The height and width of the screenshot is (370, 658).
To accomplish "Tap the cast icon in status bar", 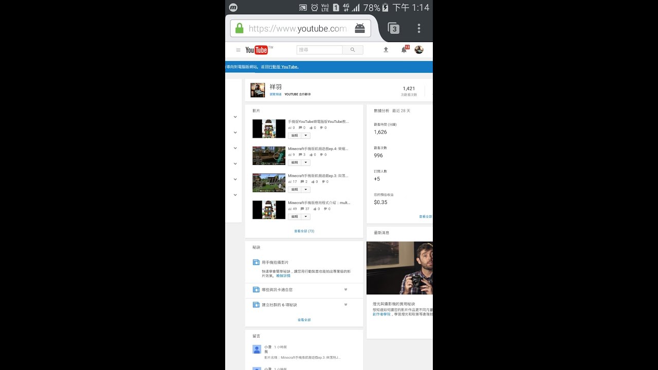I will [303, 8].
